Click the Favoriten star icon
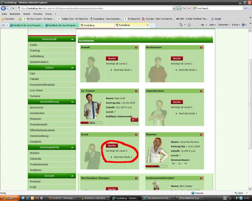 click(x=3, y=19)
